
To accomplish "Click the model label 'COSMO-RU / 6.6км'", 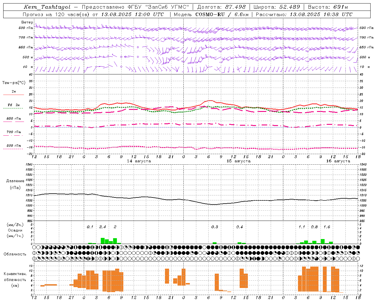I will coord(222,14).
